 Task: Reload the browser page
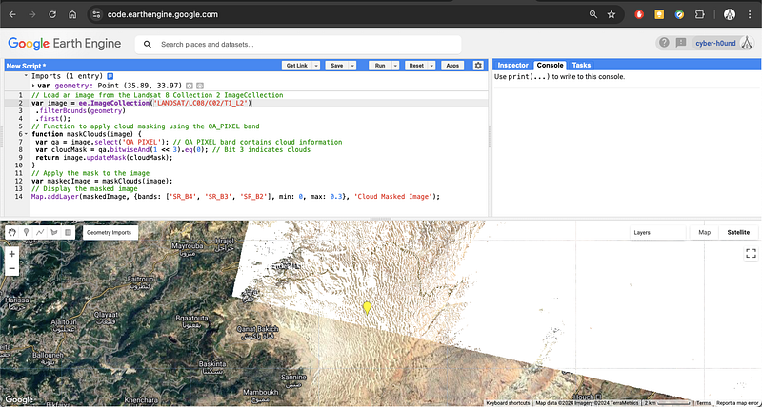[x=52, y=14]
